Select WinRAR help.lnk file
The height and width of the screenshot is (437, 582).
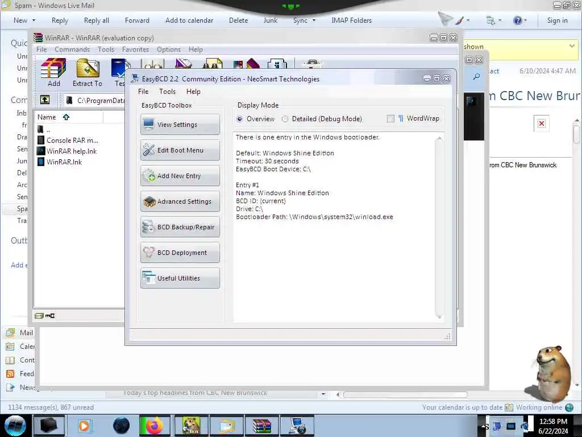click(67, 151)
